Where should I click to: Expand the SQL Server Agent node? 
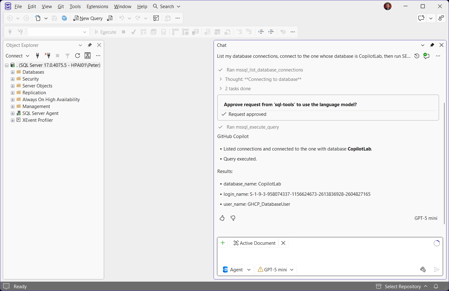click(x=13, y=113)
